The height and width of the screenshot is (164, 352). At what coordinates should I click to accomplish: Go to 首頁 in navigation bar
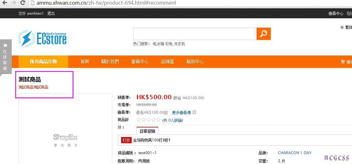85,62
